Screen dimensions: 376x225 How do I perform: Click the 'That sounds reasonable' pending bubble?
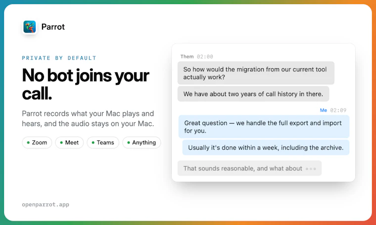(249, 168)
